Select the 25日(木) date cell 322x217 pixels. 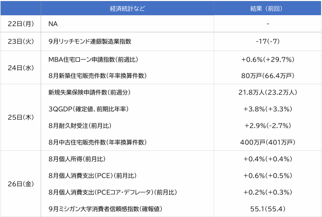[x=21, y=118]
